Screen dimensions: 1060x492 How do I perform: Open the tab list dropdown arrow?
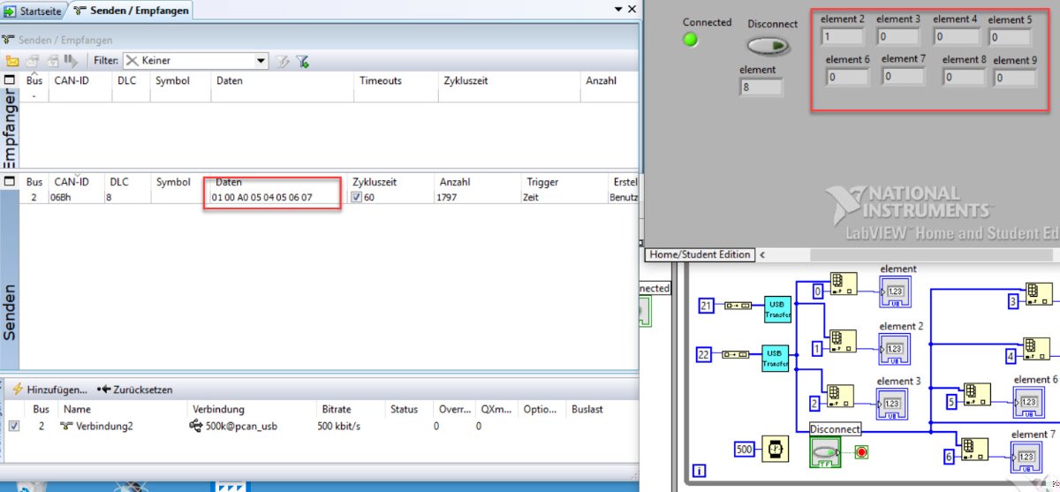click(x=617, y=8)
